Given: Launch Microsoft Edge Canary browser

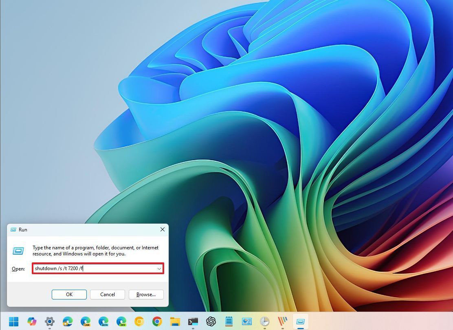Looking at the screenshot, I should [86, 321].
